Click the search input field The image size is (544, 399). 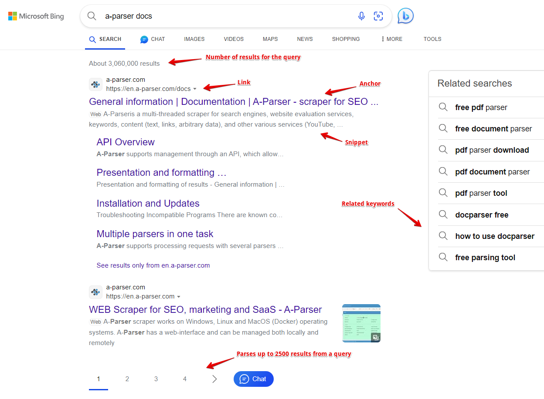227,16
